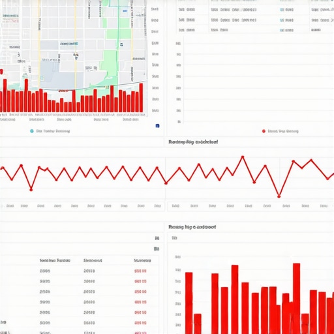
Task: Click the red legend dot under the empty chart
Action: point(264,131)
